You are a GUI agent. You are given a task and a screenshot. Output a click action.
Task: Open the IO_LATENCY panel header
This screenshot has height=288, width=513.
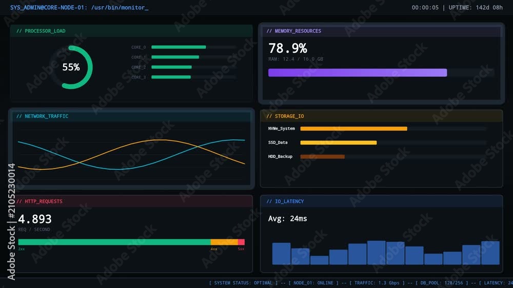[x=382, y=201]
